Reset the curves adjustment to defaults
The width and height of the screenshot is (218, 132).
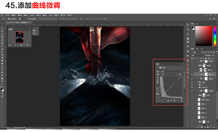174,101
